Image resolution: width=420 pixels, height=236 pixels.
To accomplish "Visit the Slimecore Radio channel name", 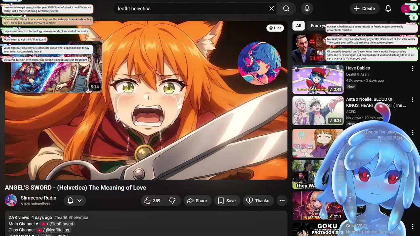I will pyautogui.click(x=38, y=198).
